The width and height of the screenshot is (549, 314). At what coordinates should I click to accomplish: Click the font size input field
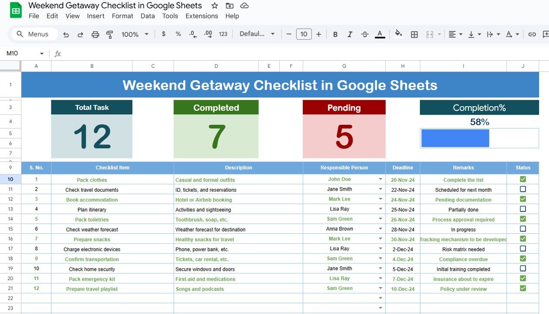click(x=304, y=34)
